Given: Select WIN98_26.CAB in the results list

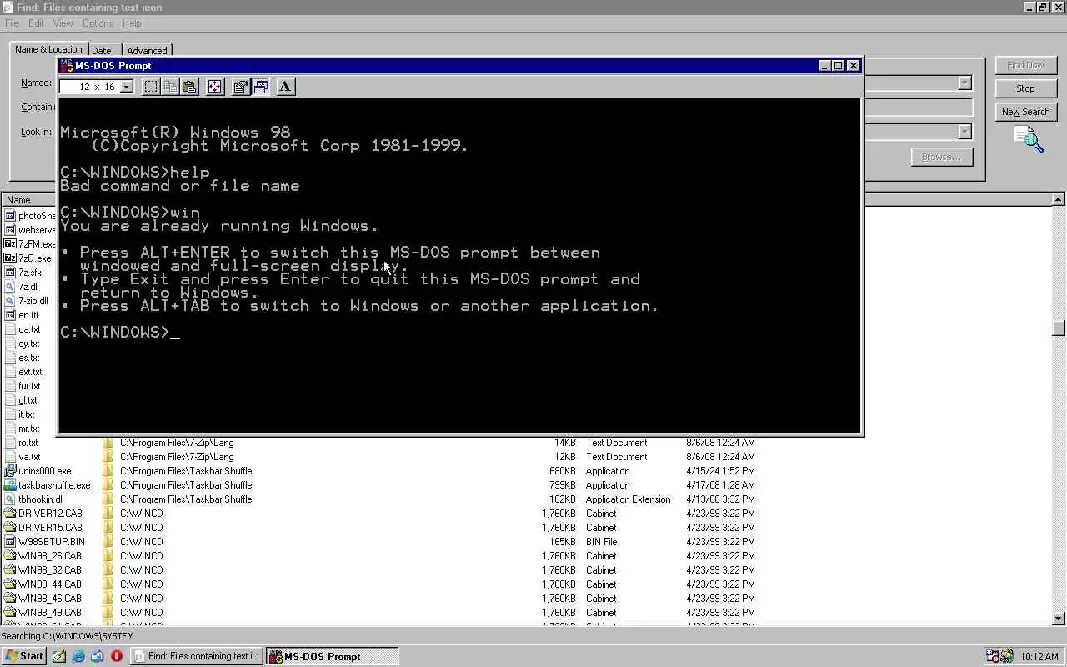Looking at the screenshot, I should click(x=43, y=556).
